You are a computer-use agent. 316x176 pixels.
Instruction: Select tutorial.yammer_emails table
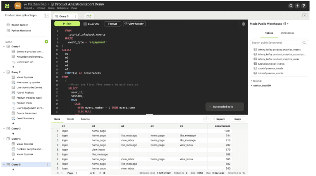point(270,68)
